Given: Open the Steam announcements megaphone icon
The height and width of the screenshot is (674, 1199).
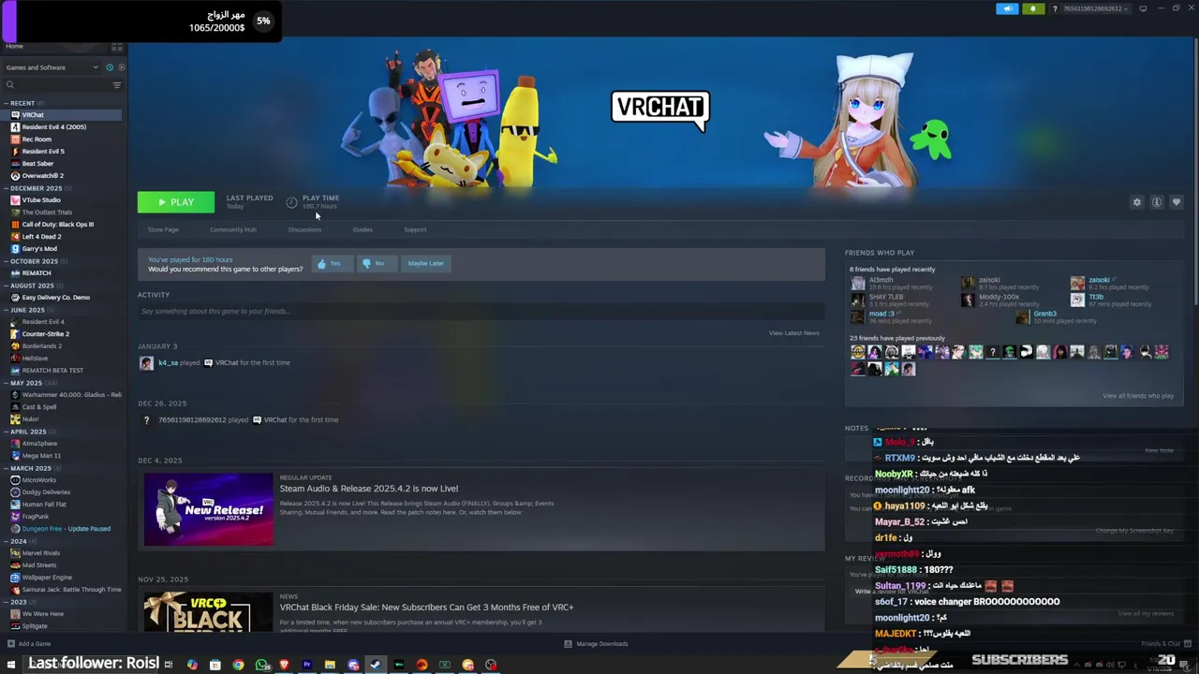Looking at the screenshot, I should (1007, 8).
